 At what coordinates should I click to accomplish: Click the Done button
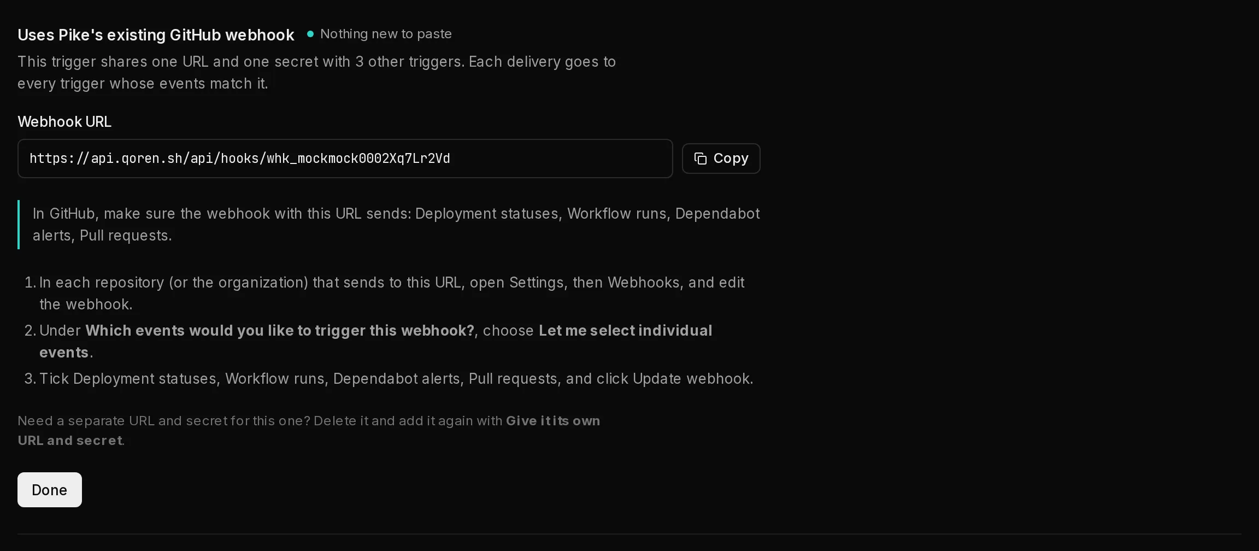50,490
